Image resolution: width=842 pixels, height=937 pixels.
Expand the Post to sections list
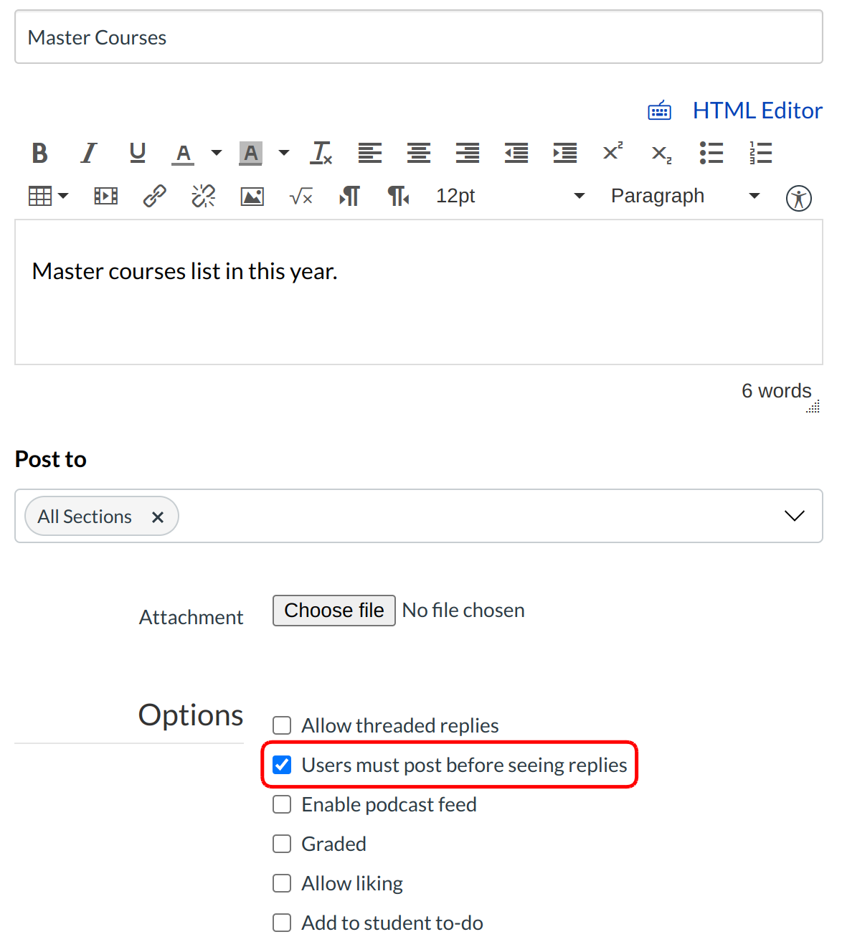pos(794,516)
